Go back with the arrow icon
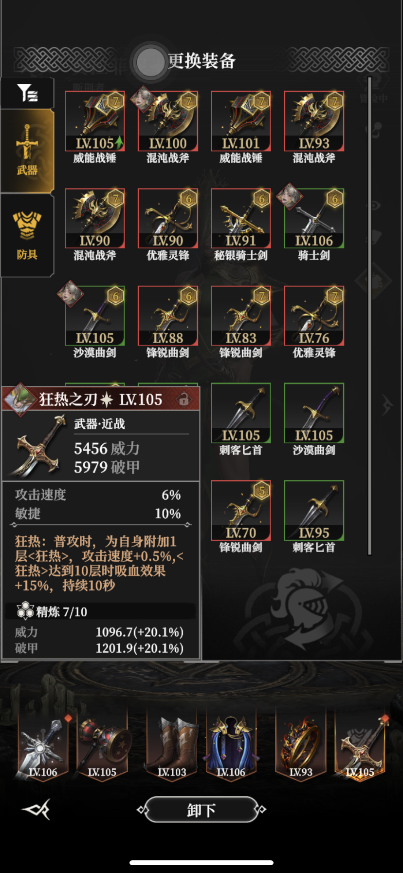Screen dimensions: 403x873 pyautogui.click(x=37, y=810)
